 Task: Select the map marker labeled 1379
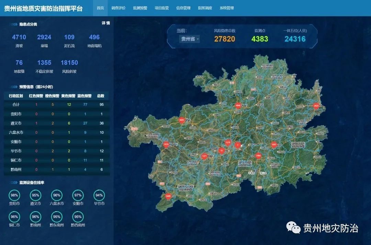[x=227, y=142]
